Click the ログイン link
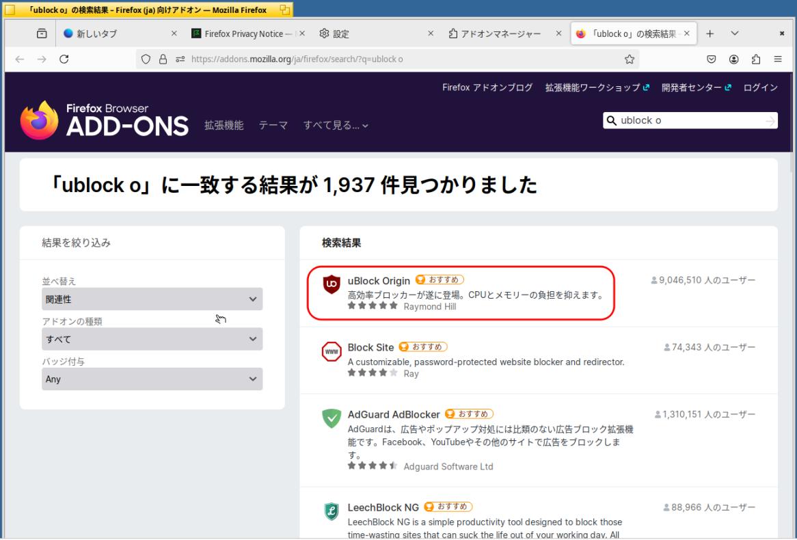This screenshot has width=797, height=540. (x=760, y=87)
